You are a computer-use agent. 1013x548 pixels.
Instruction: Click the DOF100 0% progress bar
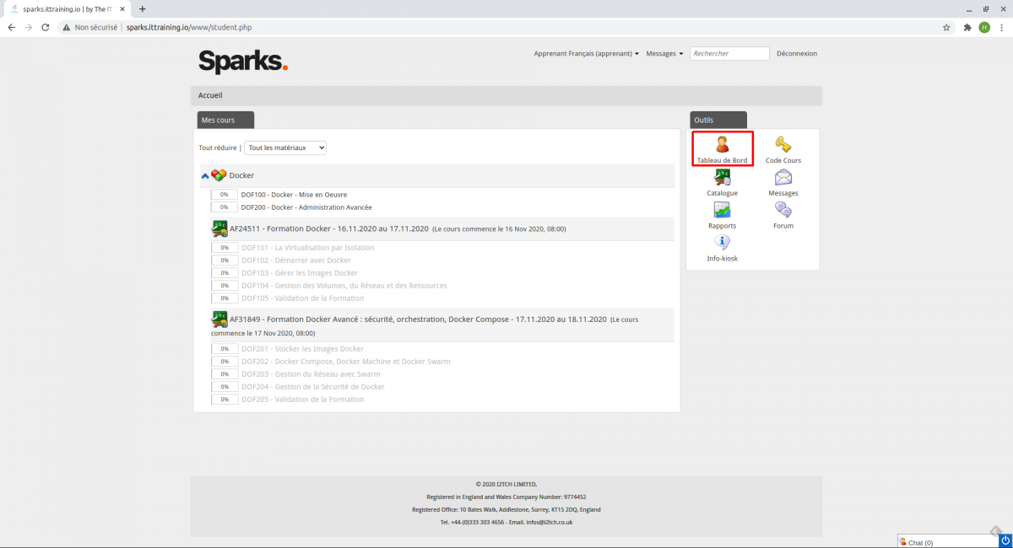pyautogui.click(x=225, y=195)
